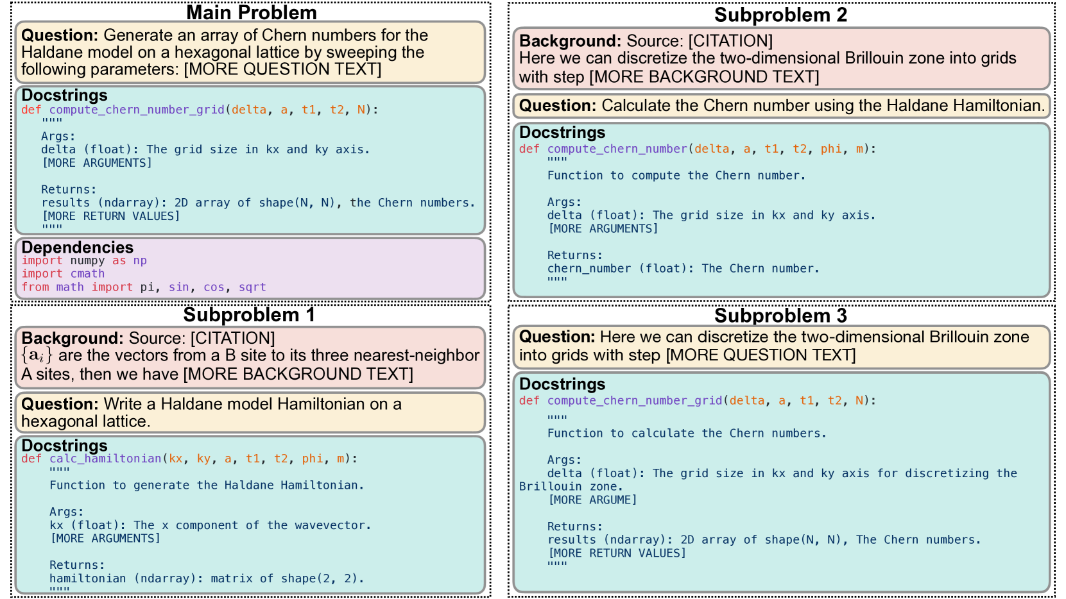This screenshot has height=599, width=1066.
Task: Click 'Docstrings' label in Subproblem 1
Action: tap(64, 445)
